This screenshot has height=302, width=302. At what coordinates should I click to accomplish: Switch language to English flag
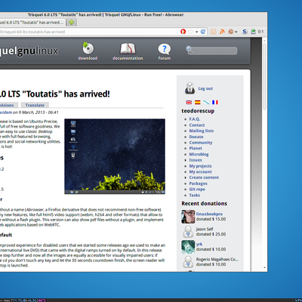click(189, 102)
